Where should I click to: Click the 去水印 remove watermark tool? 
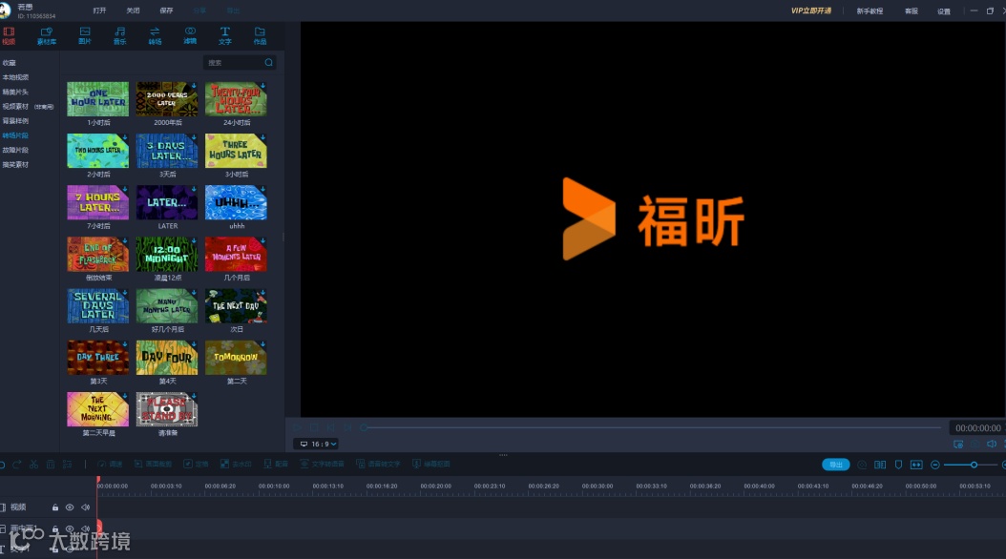point(236,465)
